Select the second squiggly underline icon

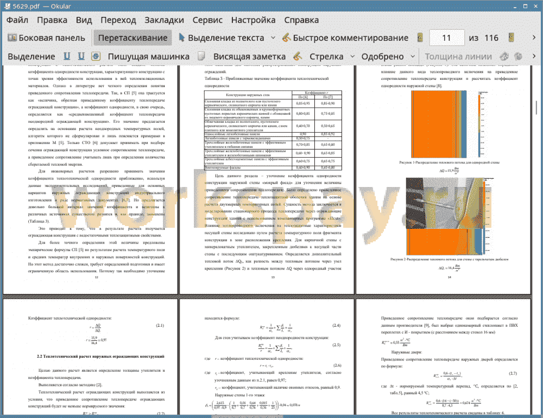[x=81, y=56]
